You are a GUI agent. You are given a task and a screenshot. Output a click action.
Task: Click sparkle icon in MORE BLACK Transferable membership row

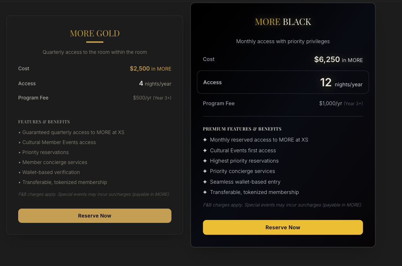point(205,192)
